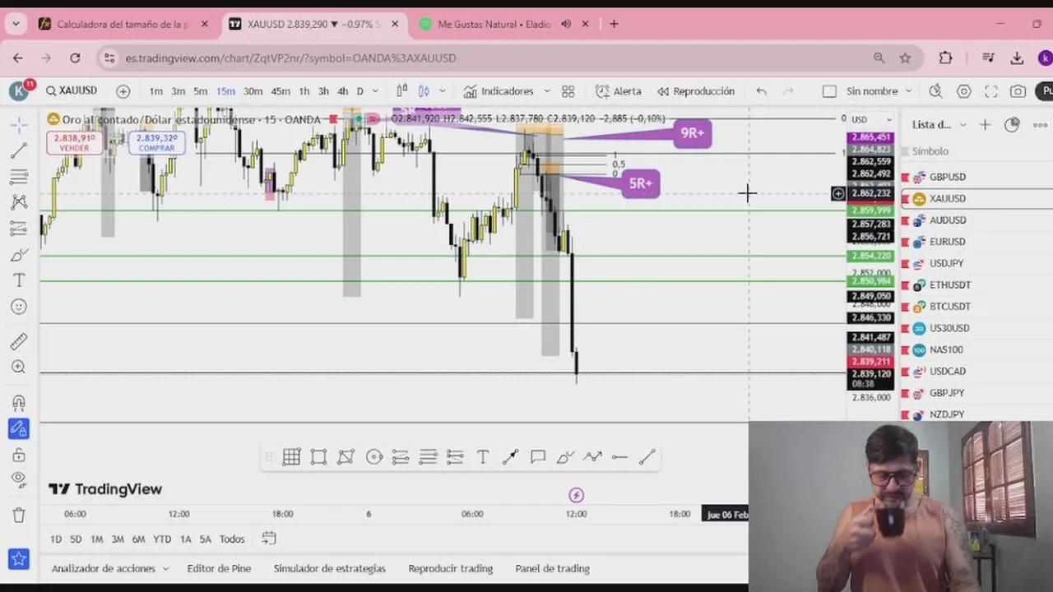This screenshot has height=592, width=1053.
Task: Click the trash icon to remove drawings
Action: [x=19, y=516]
